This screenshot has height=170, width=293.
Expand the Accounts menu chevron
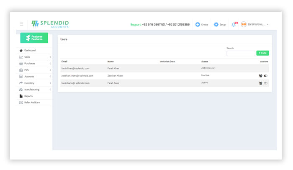click(50, 76)
